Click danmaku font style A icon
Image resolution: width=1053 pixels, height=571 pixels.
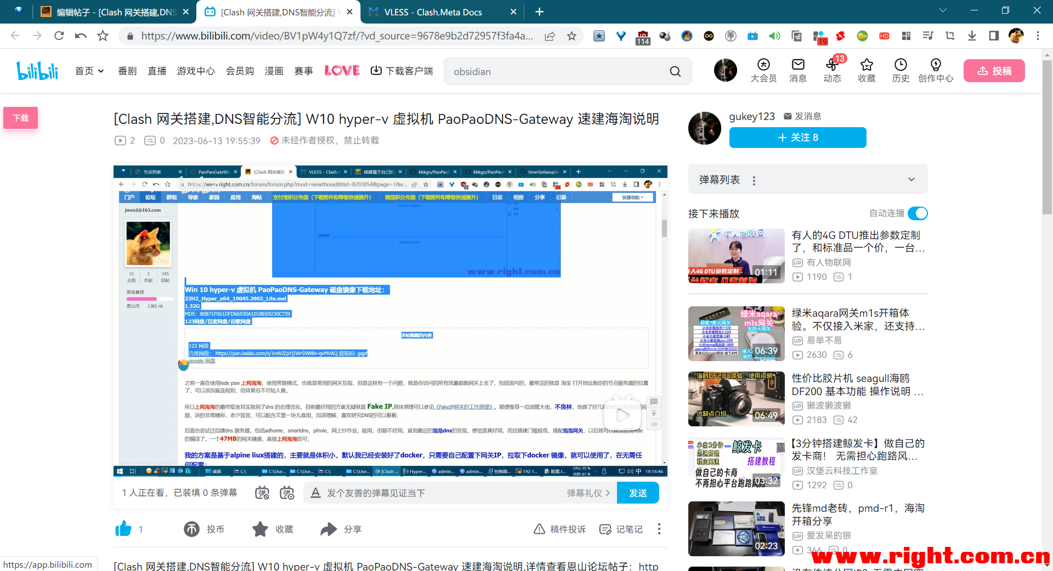(x=315, y=493)
